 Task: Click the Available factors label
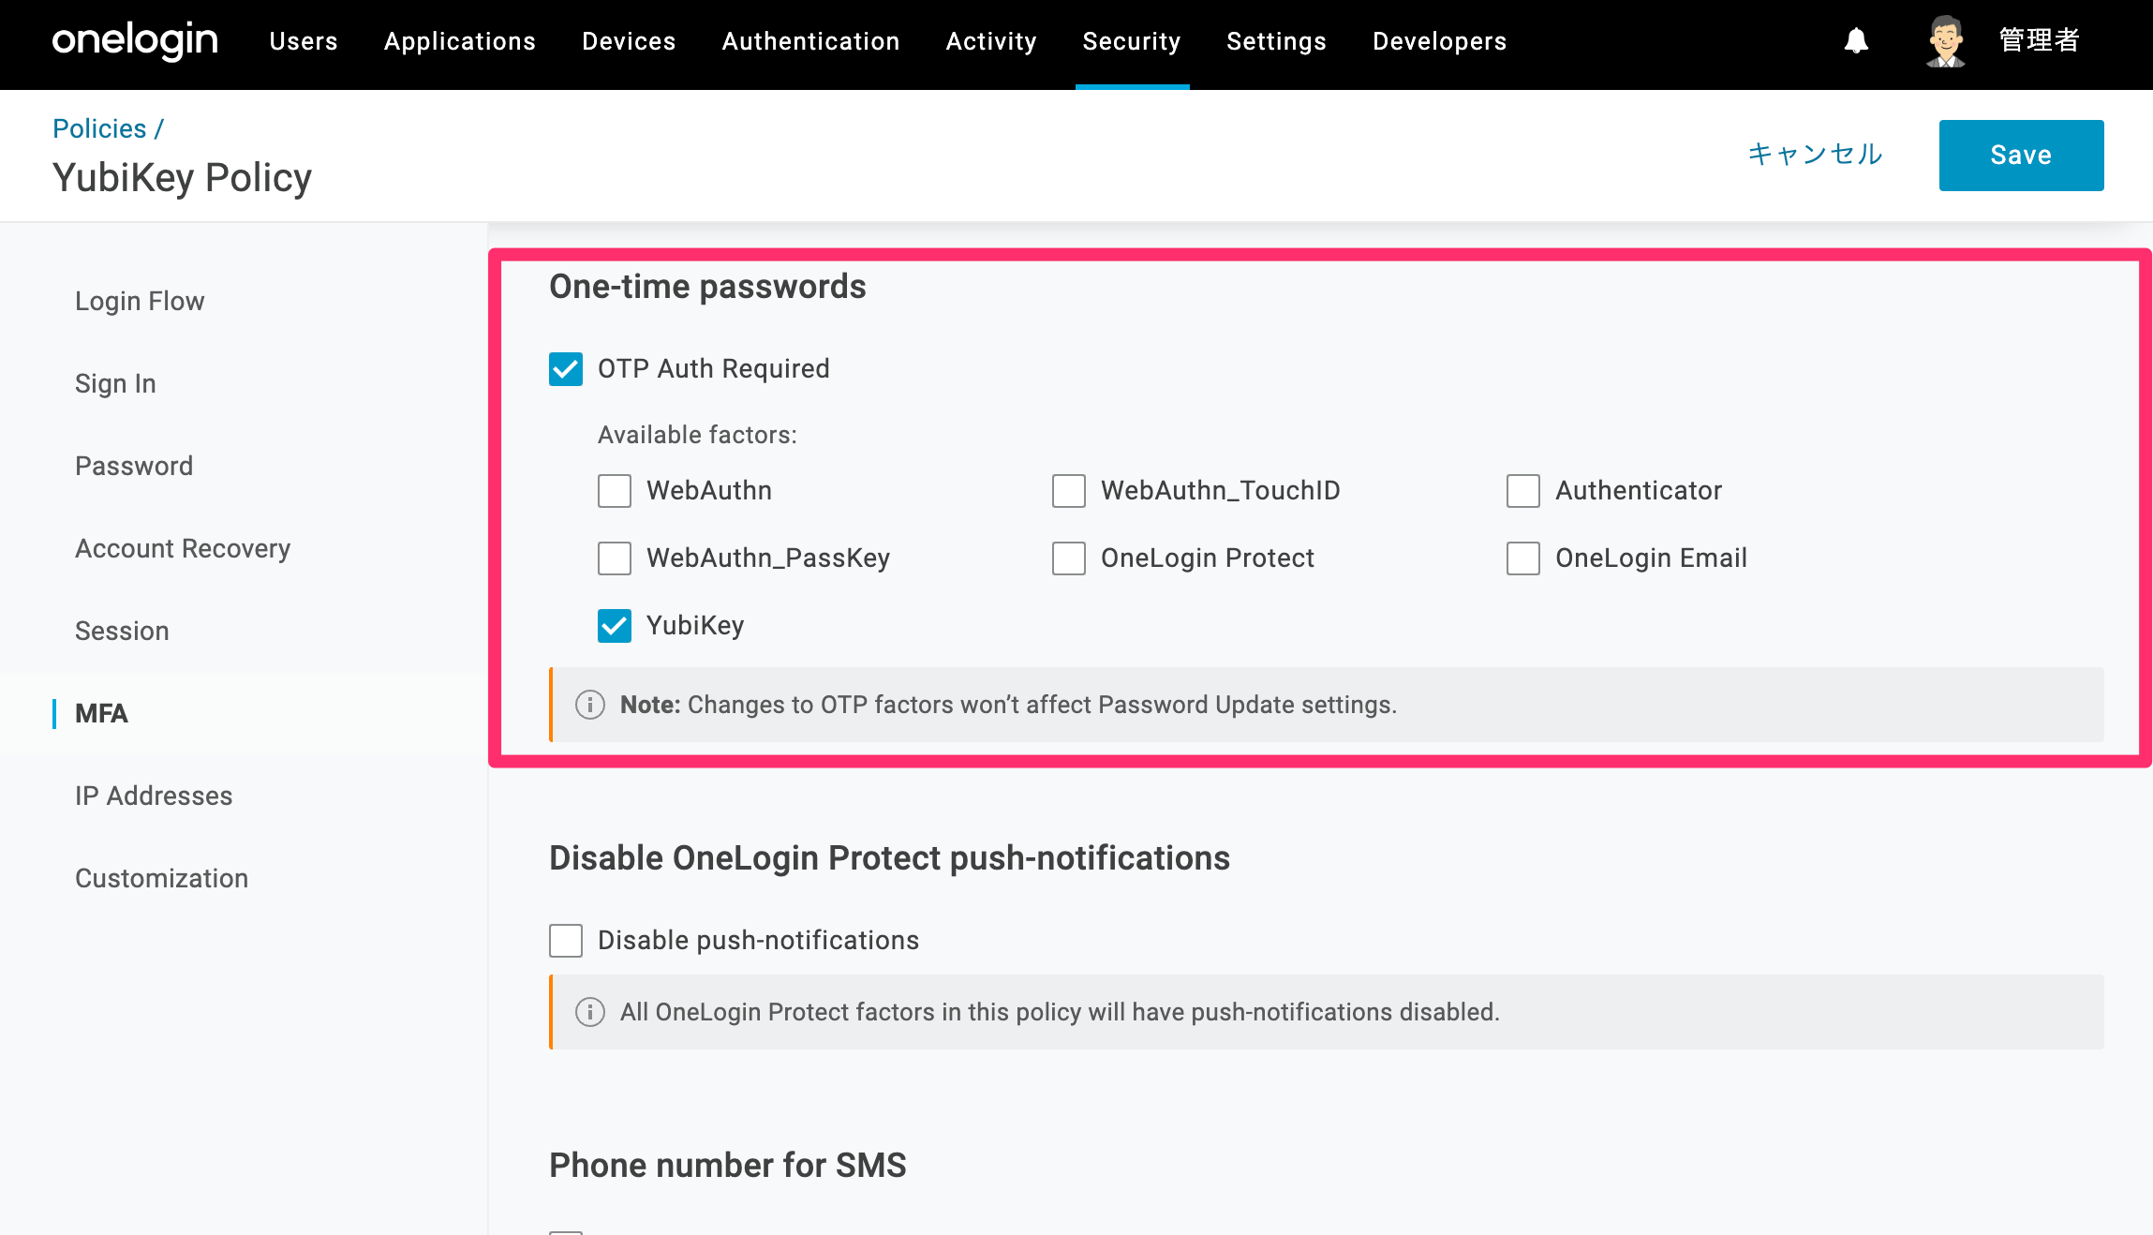coord(697,435)
